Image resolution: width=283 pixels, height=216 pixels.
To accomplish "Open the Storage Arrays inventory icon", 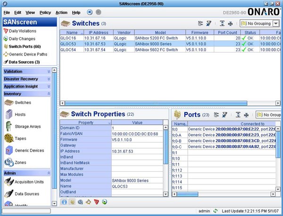I will 8,126.
